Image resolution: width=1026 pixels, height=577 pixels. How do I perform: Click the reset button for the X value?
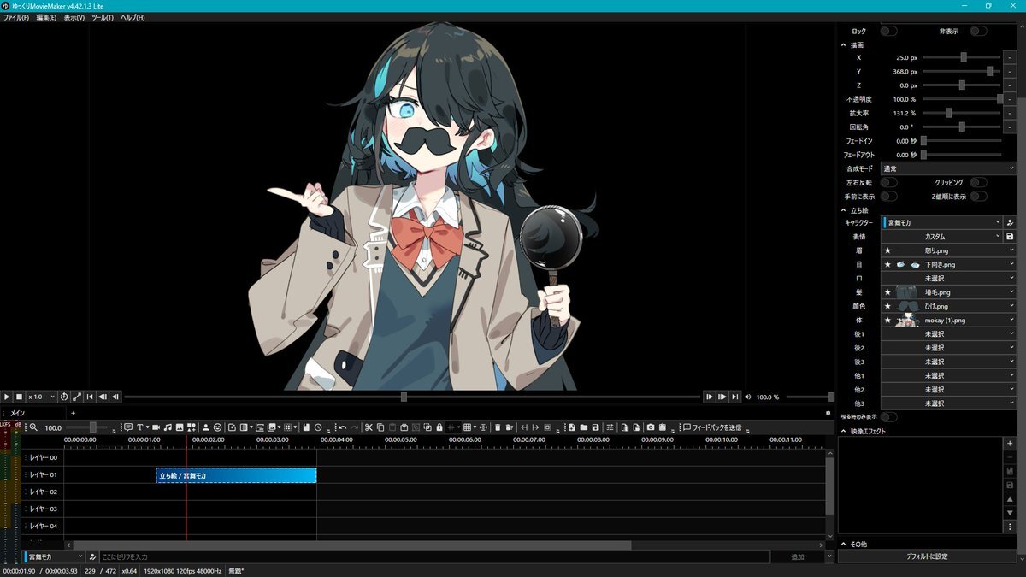pos(1010,58)
